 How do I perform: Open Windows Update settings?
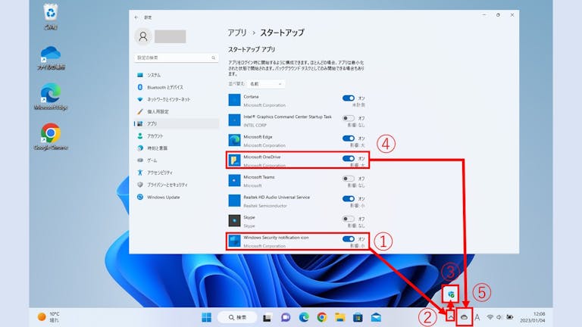click(x=177, y=198)
